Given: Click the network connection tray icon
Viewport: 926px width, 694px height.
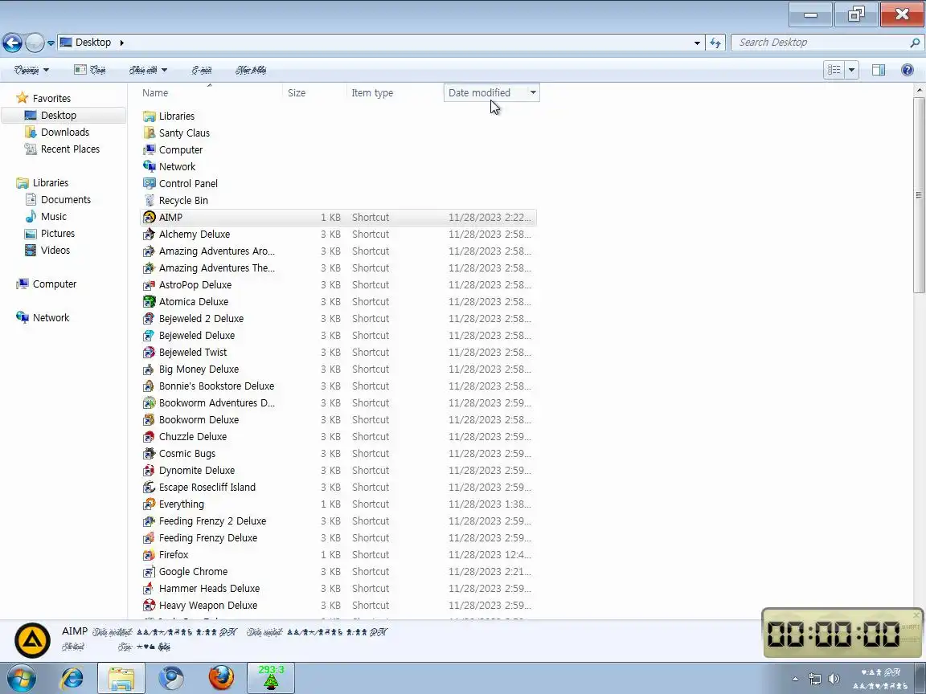Looking at the screenshot, I should (x=815, y=679).
